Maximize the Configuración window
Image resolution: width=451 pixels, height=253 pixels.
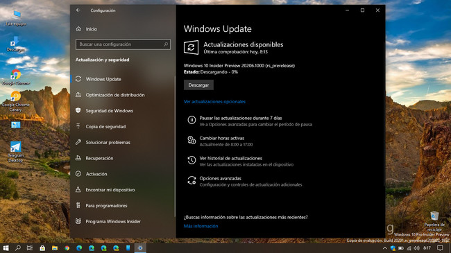pyautogui.click(x=362, y=10)
